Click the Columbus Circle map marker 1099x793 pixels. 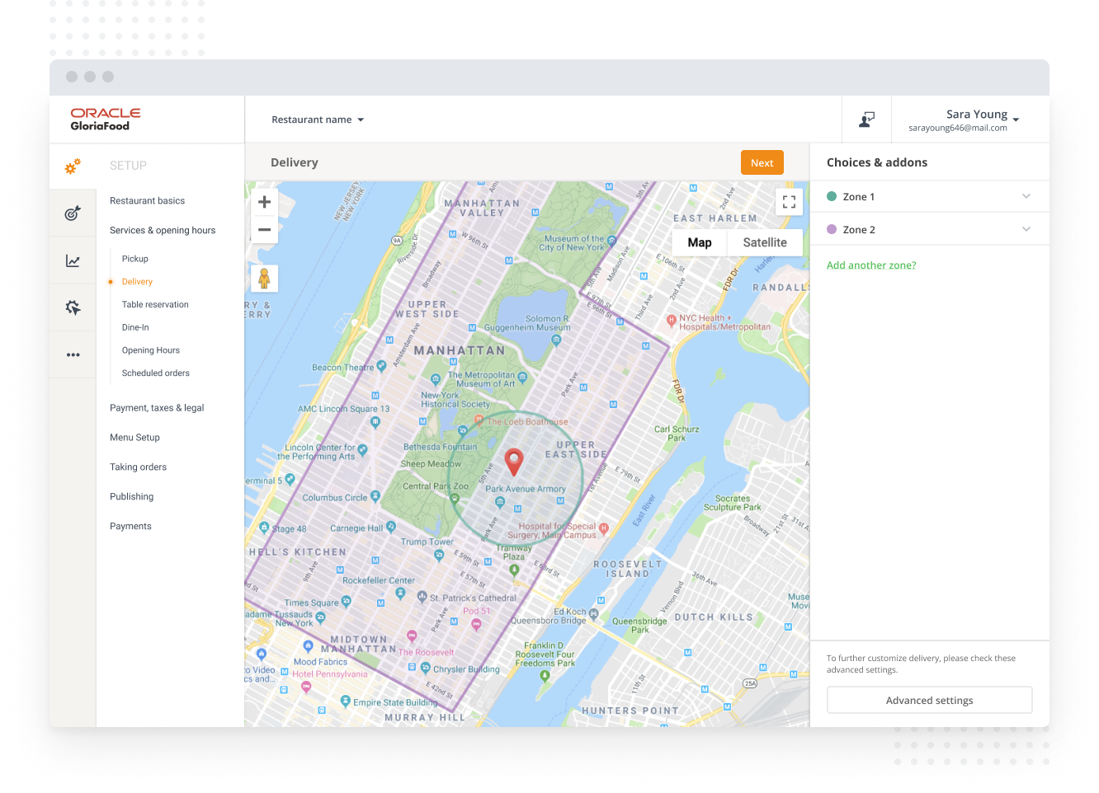click(375, 496)
